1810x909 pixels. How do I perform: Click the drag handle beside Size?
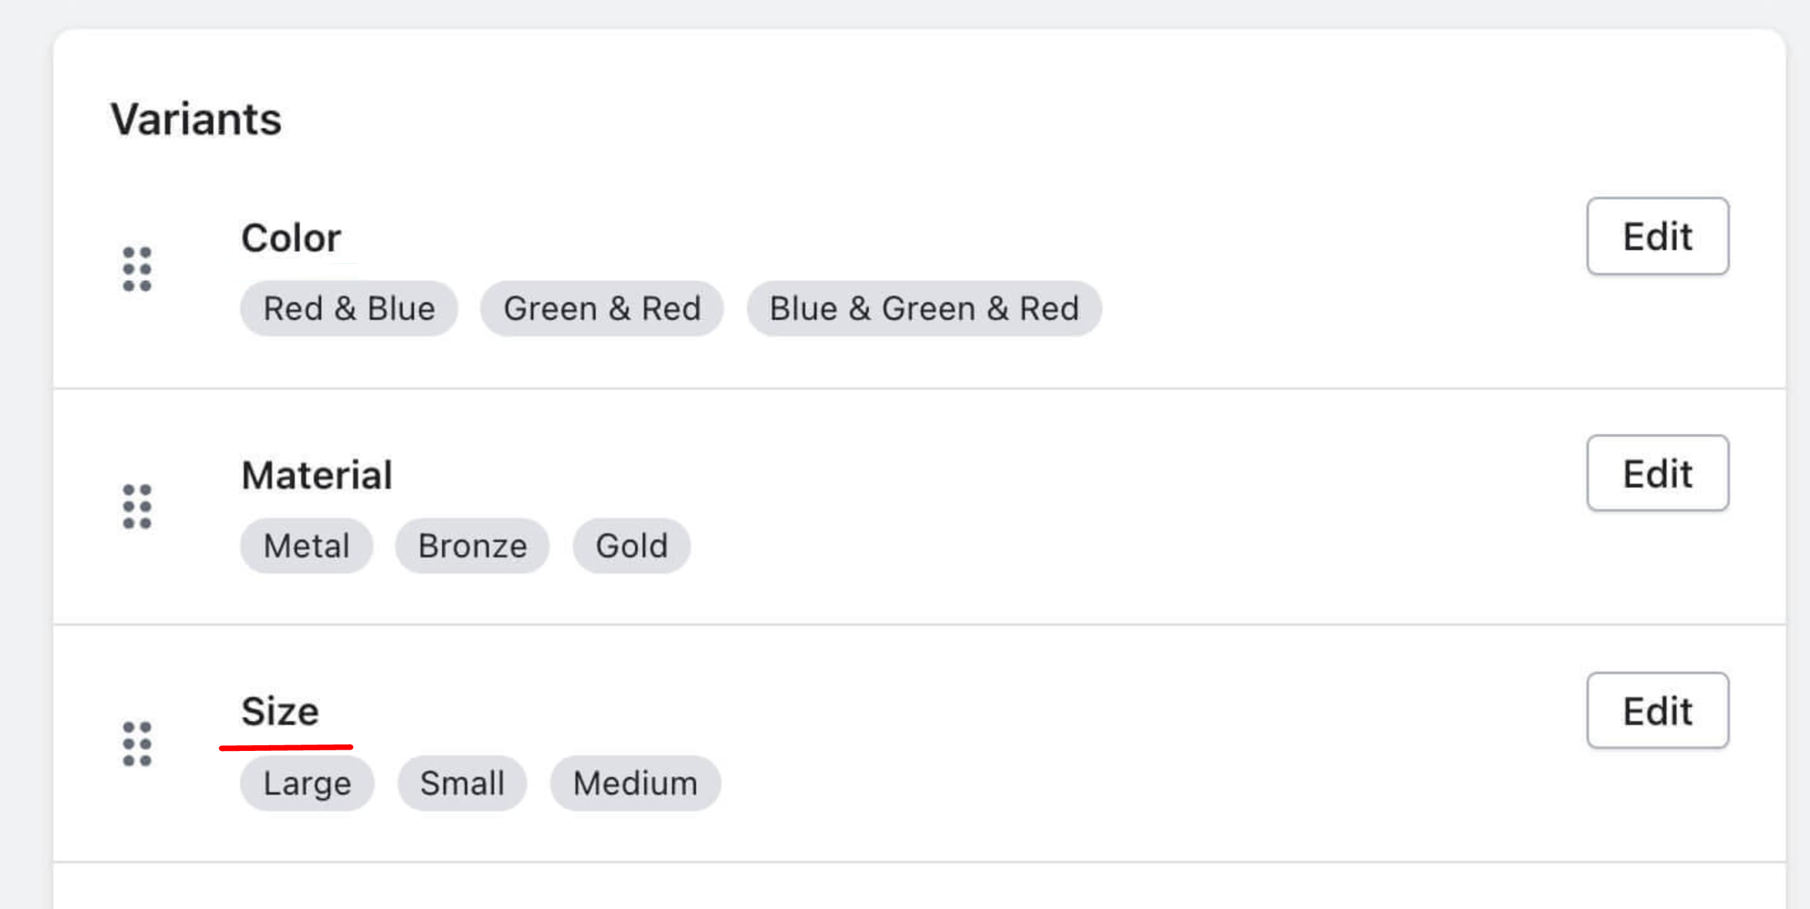pyautogui.click(x=138, y=743)
